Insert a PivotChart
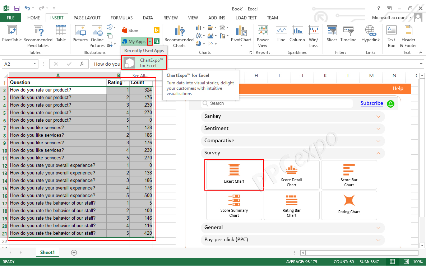This screenshot has width=426, height=271. pyautogui.click(x=241, y=34)
